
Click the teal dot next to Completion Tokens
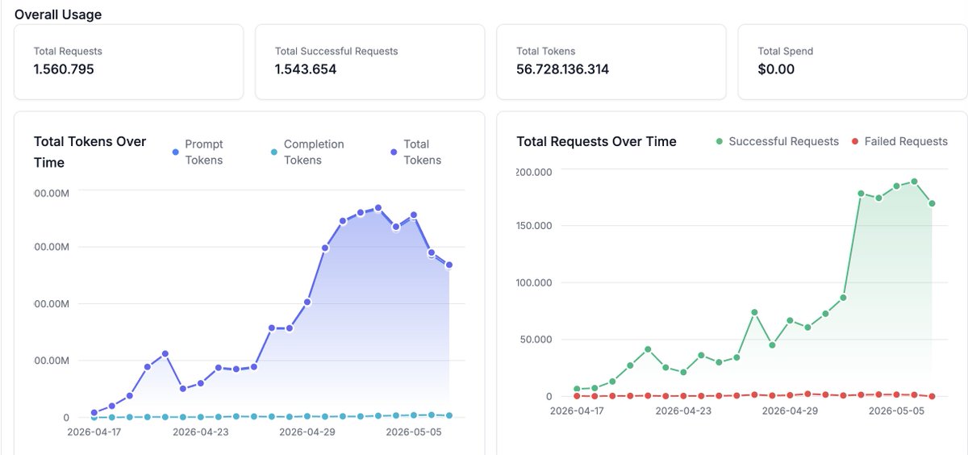click(274, 152)
